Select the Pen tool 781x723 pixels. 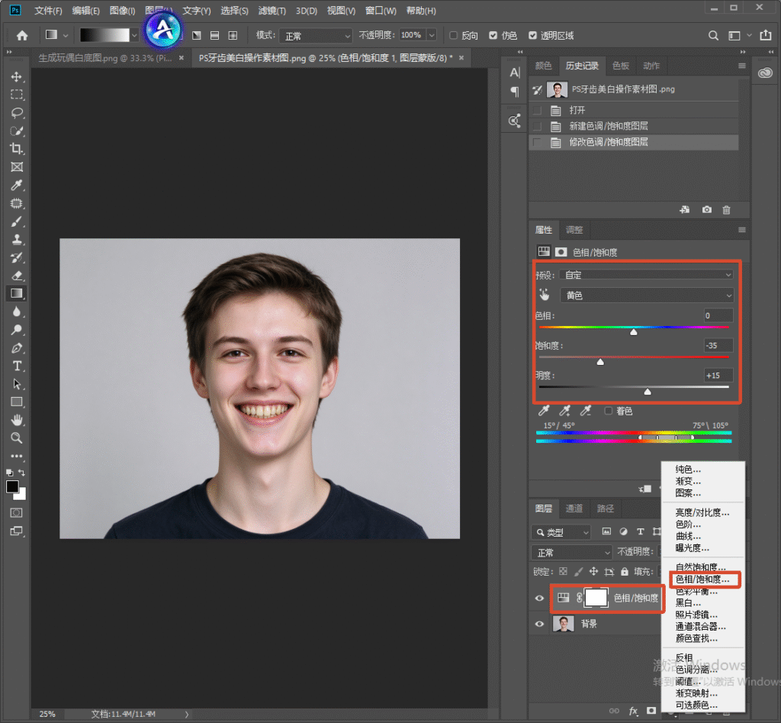[x=17, y=348]
